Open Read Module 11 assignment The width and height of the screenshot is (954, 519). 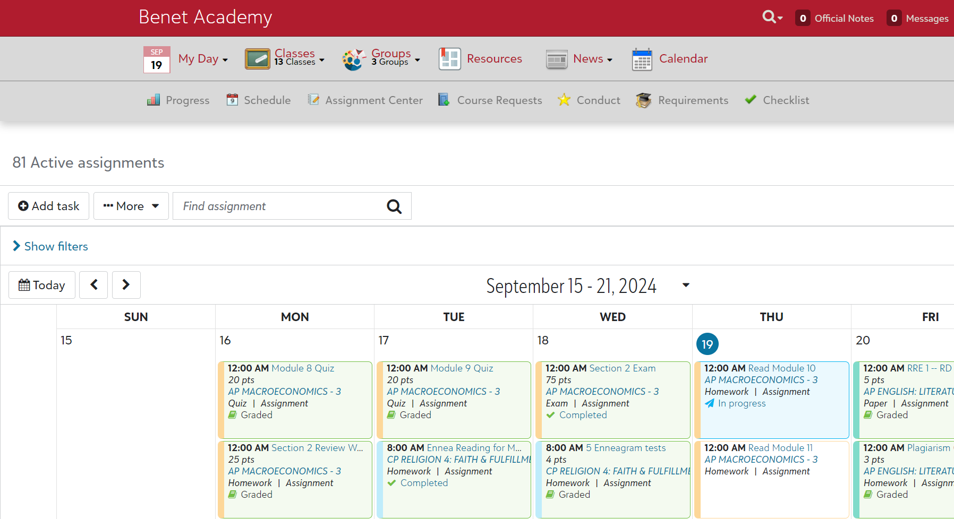[780, 448]
